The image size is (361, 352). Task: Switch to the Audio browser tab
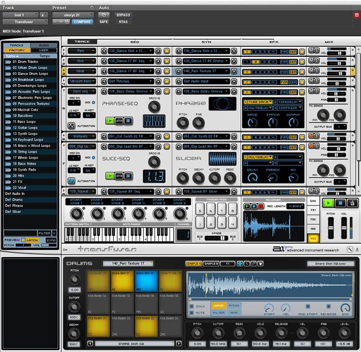[x=43, y=45]
